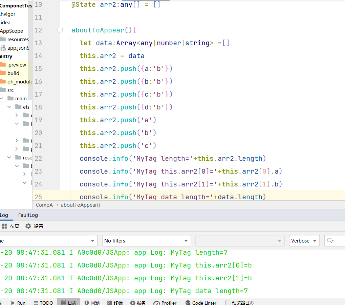This screenshot has width=345, height=305.
Task: Open the No filters dropdown
Action: coord(146,241)
